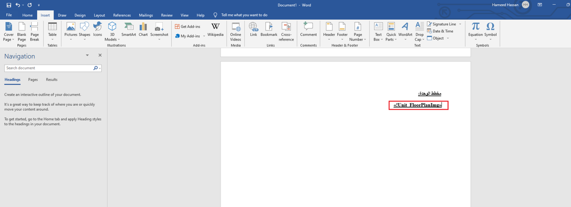Image resolution: width=571 pixels, height=207 pixels.
Task: Click the Page Break icon
Action: pyautogui.click(x=35, y=31)
